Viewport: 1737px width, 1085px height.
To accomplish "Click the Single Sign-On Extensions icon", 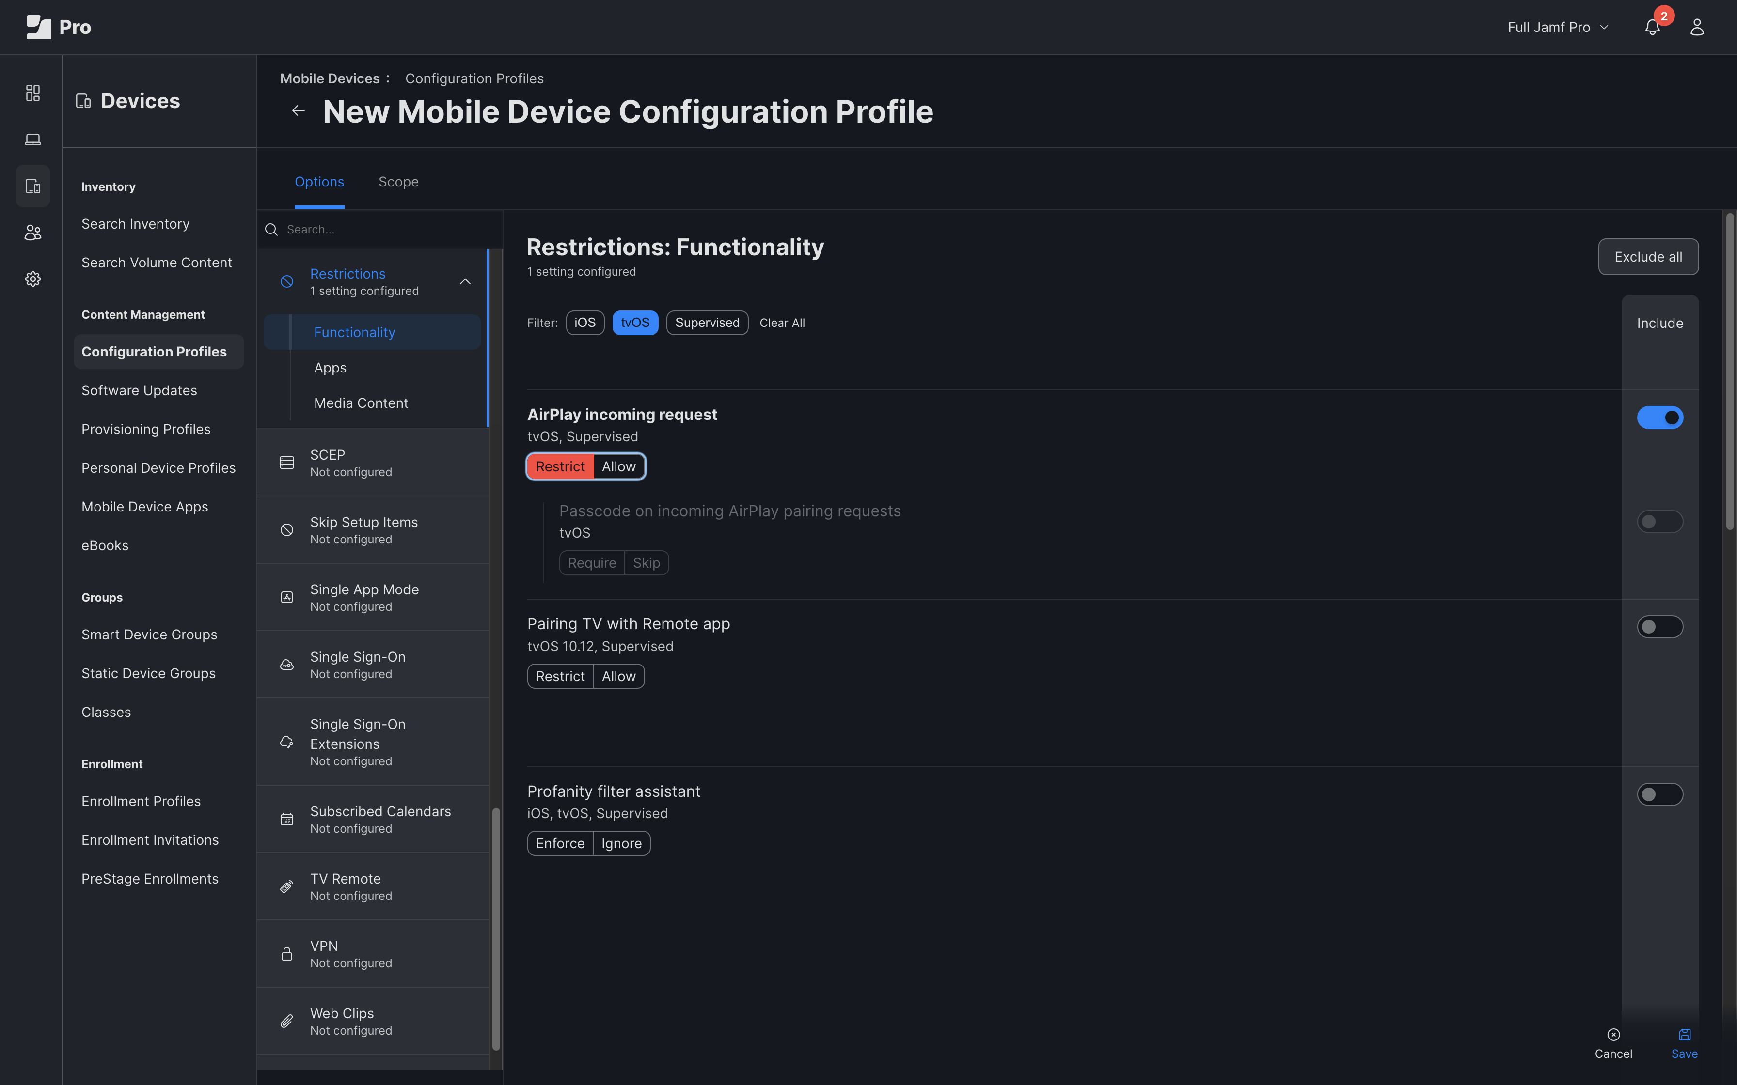I will (x=287, y=742).
